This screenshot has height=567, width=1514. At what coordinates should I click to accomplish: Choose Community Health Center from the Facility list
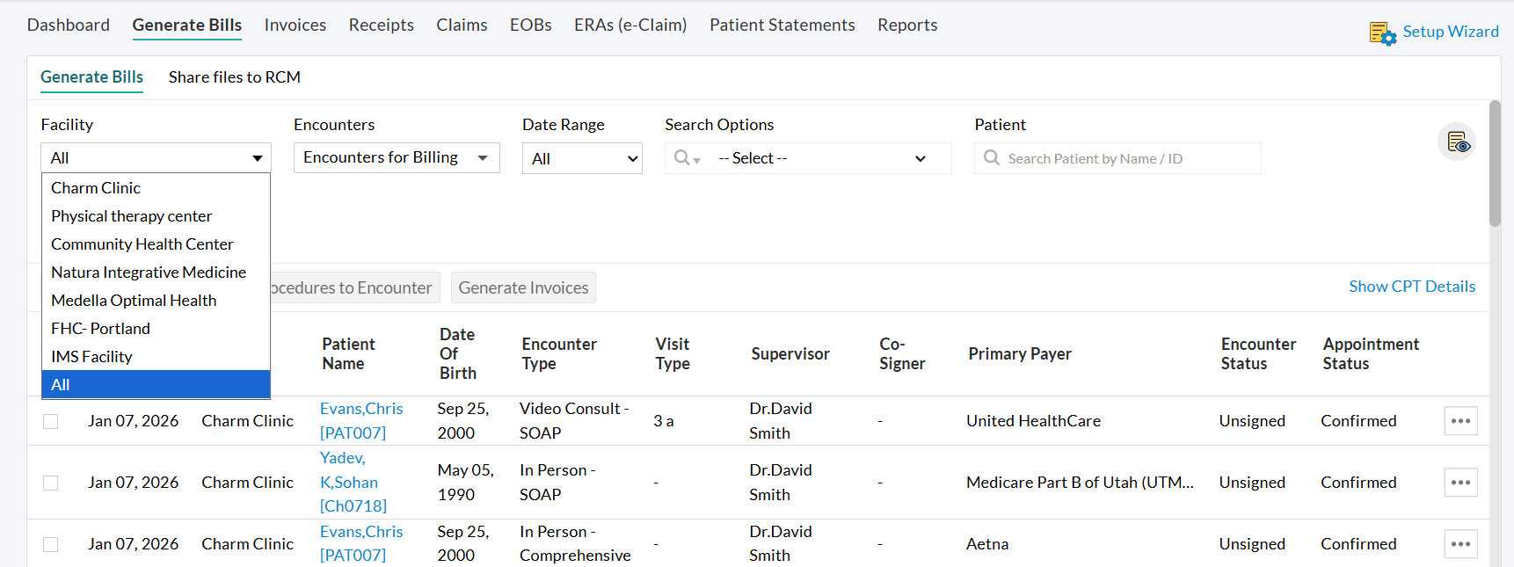(142, 244)
